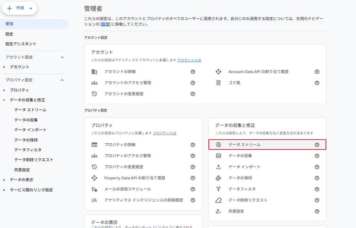Click the upload icon for データ インポート
The height and width of the screenshot is (228, 356).
coord(218,167)
